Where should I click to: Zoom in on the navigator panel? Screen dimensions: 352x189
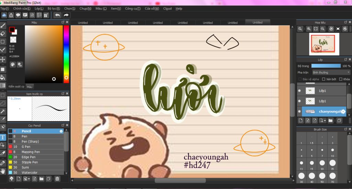(x=309, y=29)
